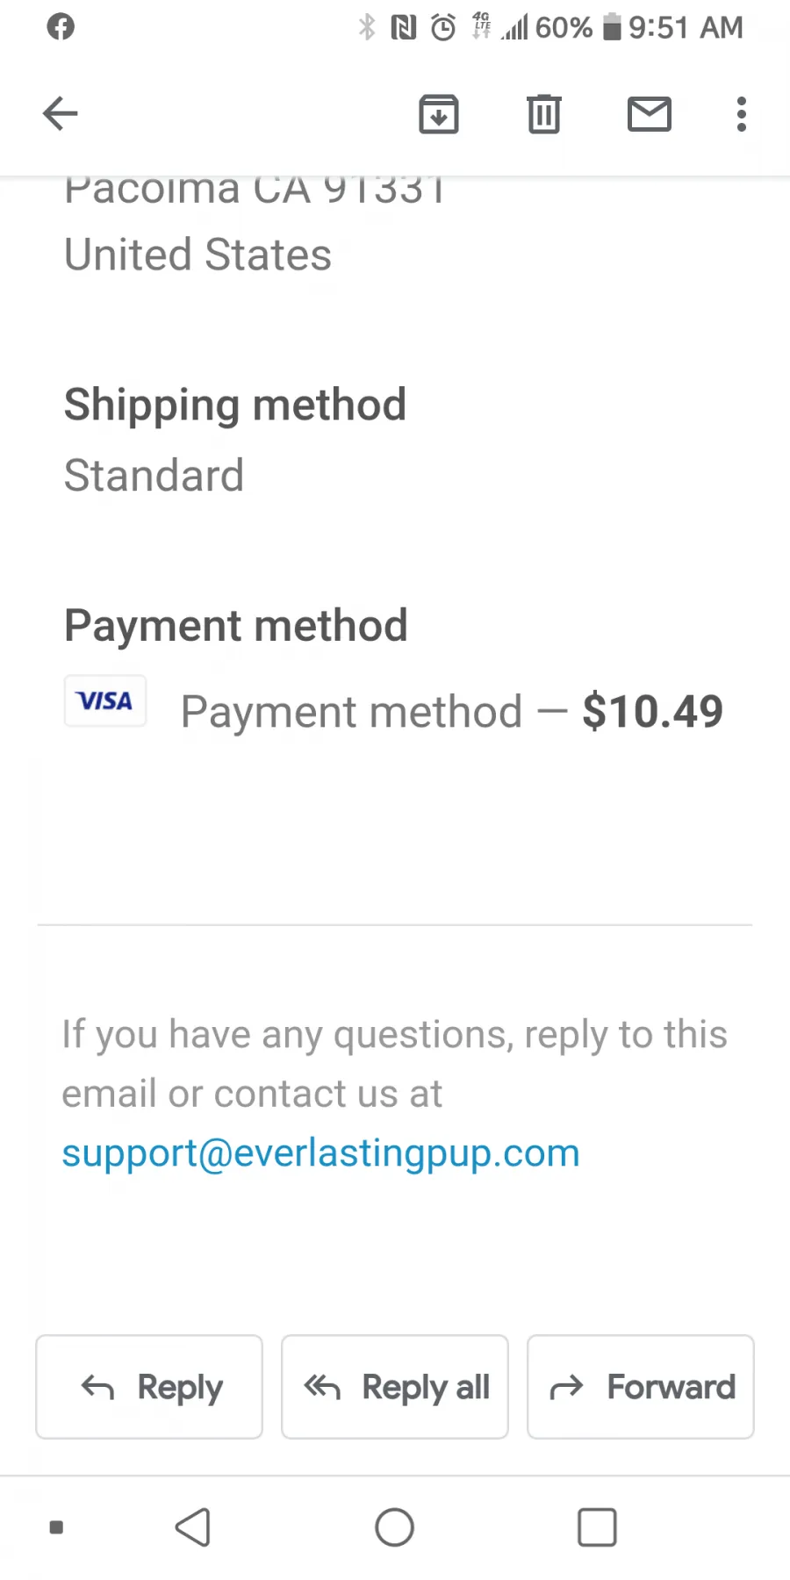Open recent apps square button
The height and width of the screenshot is (1580, 790).
click(597, 1527)
